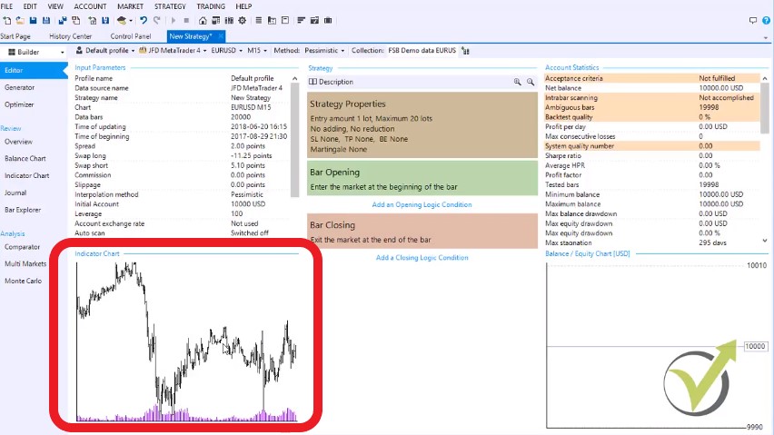
Task: Open the EURUSD symbol dropdown
Action: tap(229, 51)
